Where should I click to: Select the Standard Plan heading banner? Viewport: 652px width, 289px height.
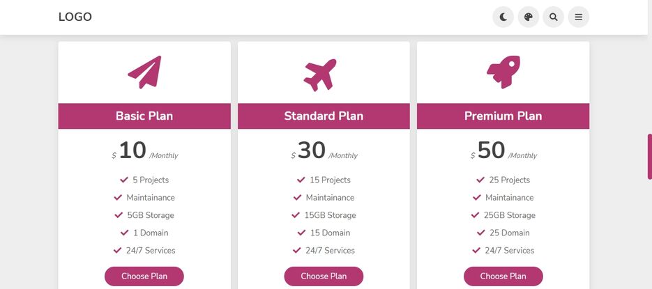tap(324, 116)
